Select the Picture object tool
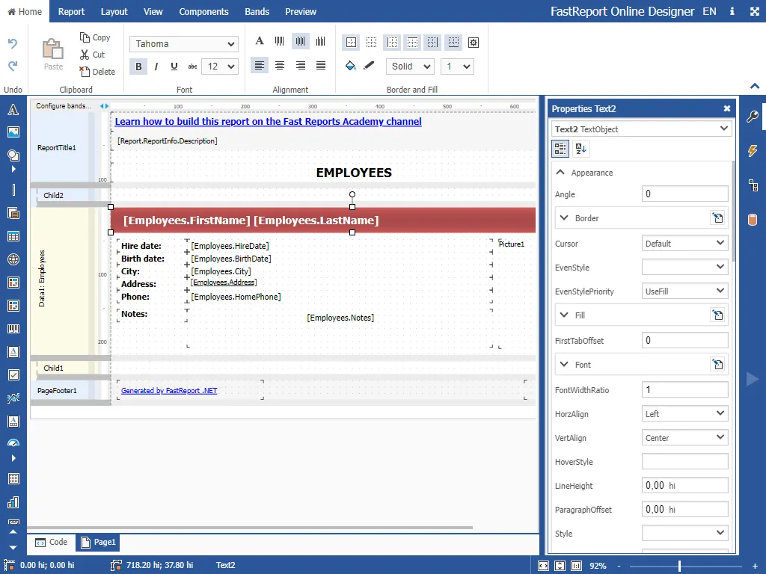This screenshot has width=766, height=574. pos(13,132)
